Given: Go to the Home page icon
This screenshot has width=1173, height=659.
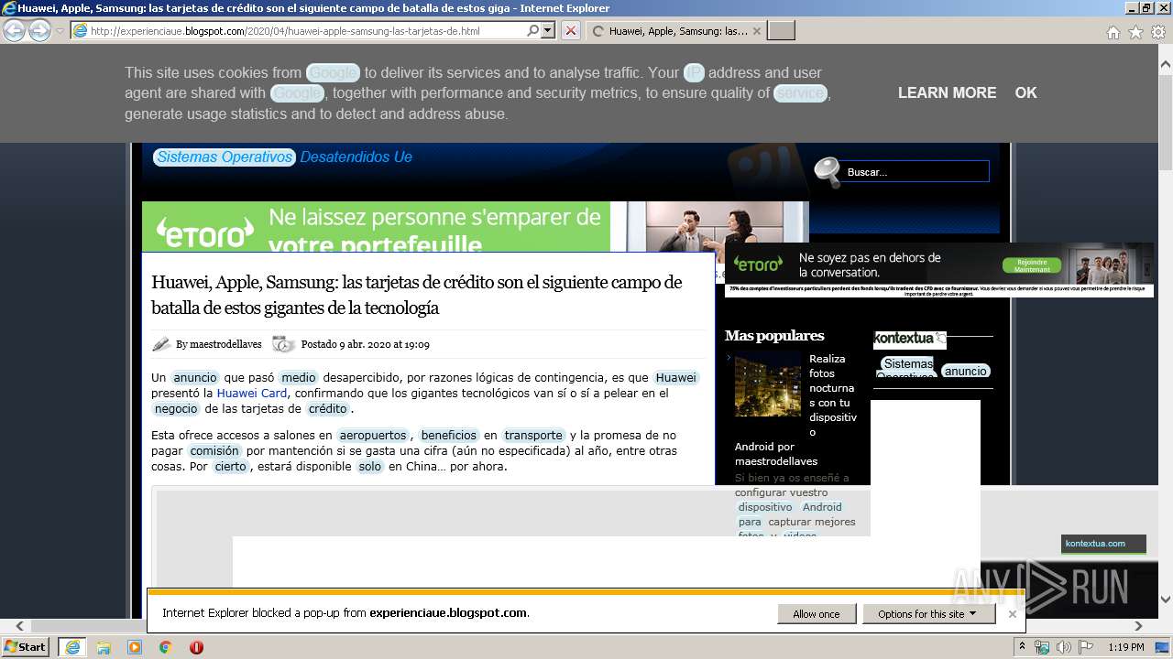Looking at the screenshot, I should tap(1113, 32).
